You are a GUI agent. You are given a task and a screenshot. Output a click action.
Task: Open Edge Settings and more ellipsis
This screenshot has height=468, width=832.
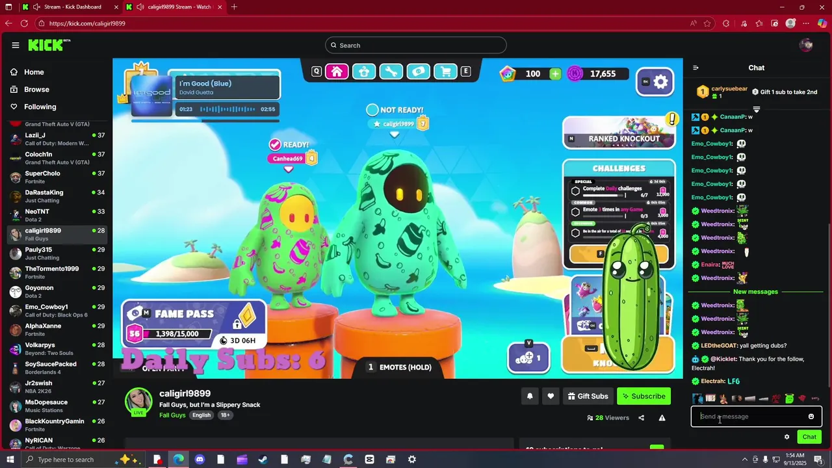[x=807, y=23]
